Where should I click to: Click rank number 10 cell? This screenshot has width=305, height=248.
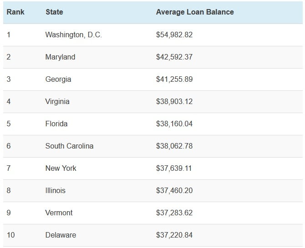(11, 235)
